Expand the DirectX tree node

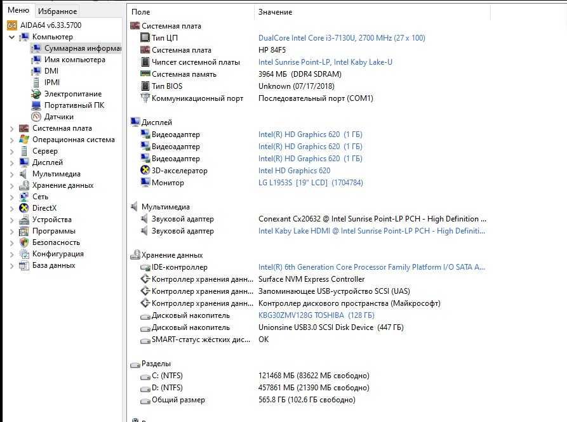[x=11, y=209]
